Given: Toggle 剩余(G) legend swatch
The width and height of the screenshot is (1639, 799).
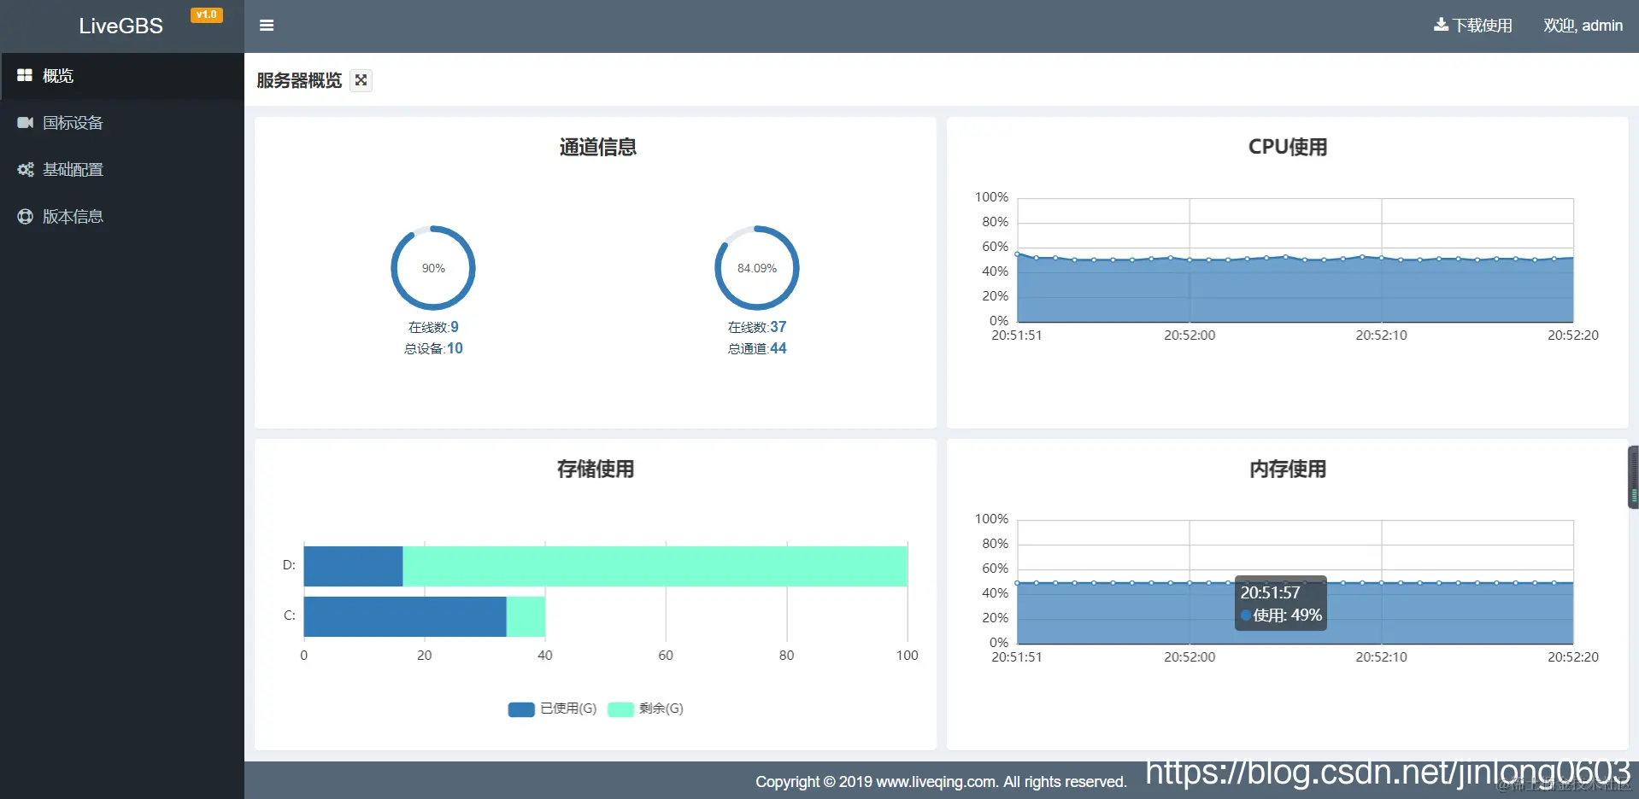Looking at the screenshot, I should (620, 709).
